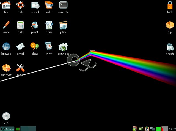Launch the draw application icon

tap(49, 25)
